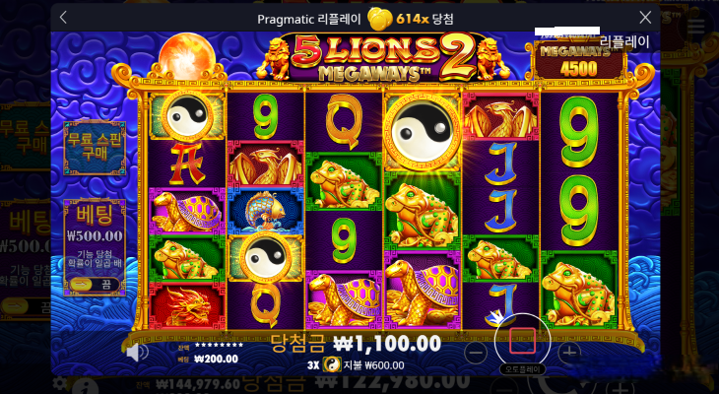Click the yin-yang scatter on reel one
Screen dimensions: 719x394
click(187, 116)
